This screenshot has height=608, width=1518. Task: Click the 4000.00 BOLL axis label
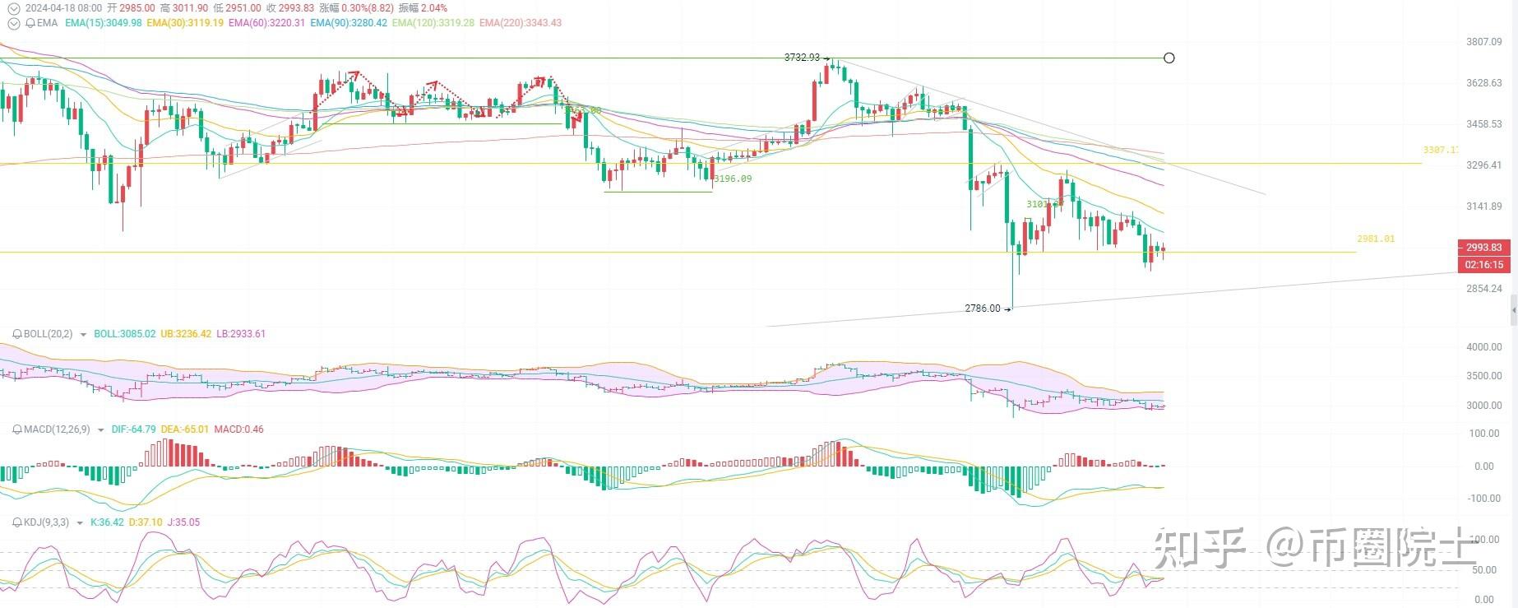[x=1484, y=347]
